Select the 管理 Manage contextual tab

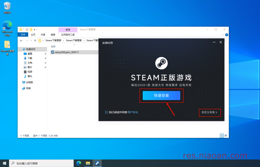click(68, 30)
